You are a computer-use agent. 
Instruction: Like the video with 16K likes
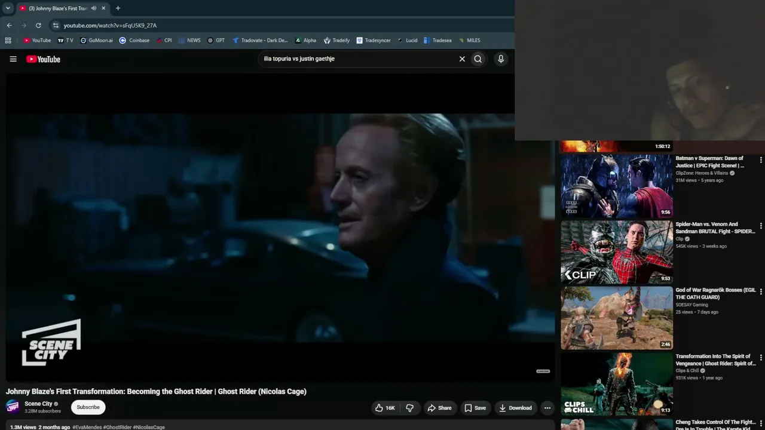[384, 408]
